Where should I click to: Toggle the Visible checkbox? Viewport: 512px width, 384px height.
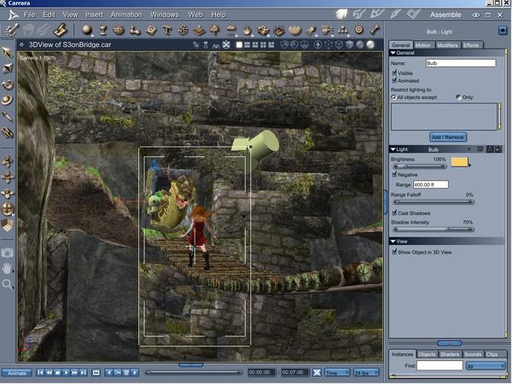coord(394,73)
